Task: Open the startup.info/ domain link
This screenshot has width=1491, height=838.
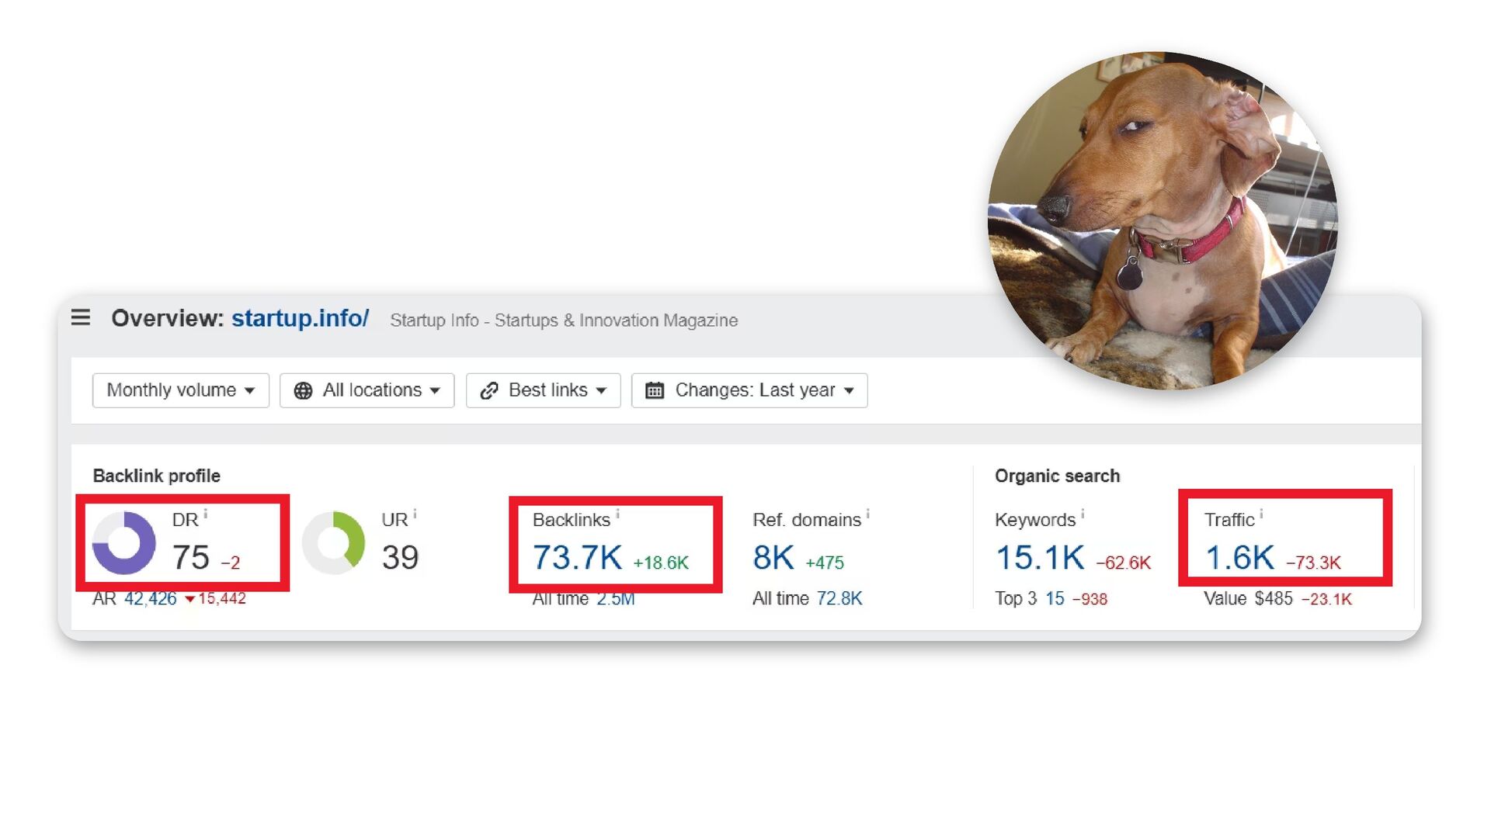Action: point(300,318)
